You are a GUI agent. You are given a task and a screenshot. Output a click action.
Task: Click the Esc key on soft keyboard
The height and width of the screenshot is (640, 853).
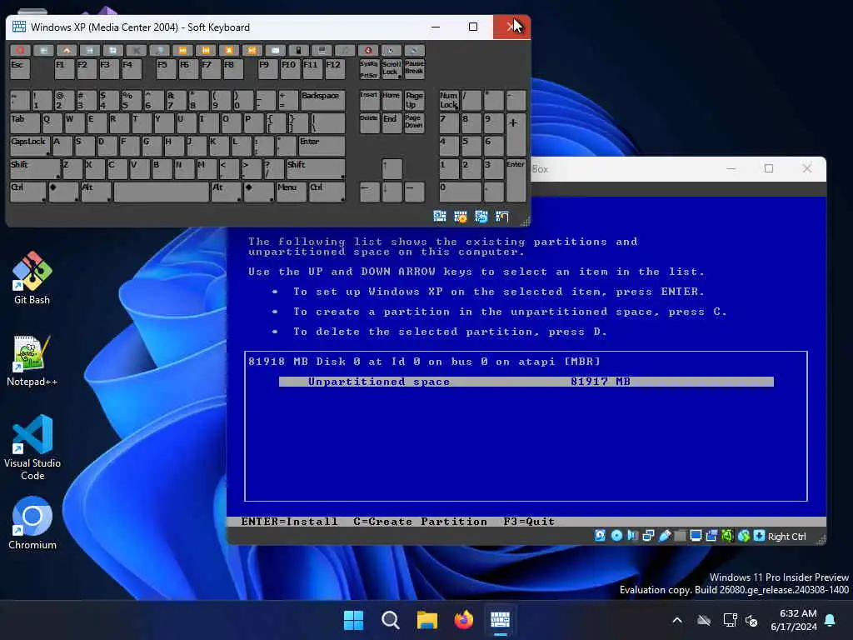tap(20, 69)
